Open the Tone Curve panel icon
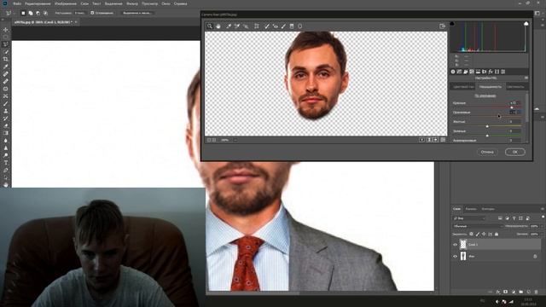This screenshot has width=546, height=307. (x=459, y=72)
